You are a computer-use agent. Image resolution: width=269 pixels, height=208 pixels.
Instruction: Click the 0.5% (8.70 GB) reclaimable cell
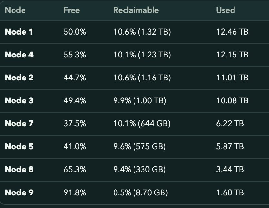coord(141,192)
